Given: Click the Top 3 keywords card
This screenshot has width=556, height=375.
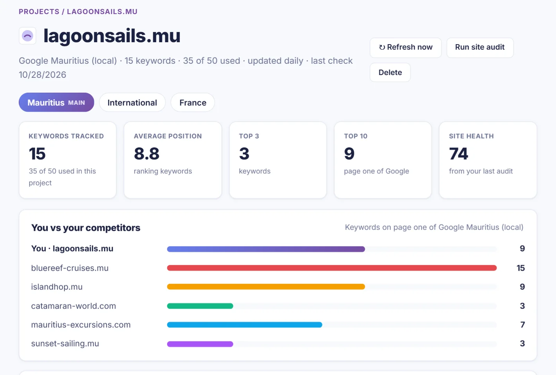Looking at the screenshot, I should click(278, 160).
